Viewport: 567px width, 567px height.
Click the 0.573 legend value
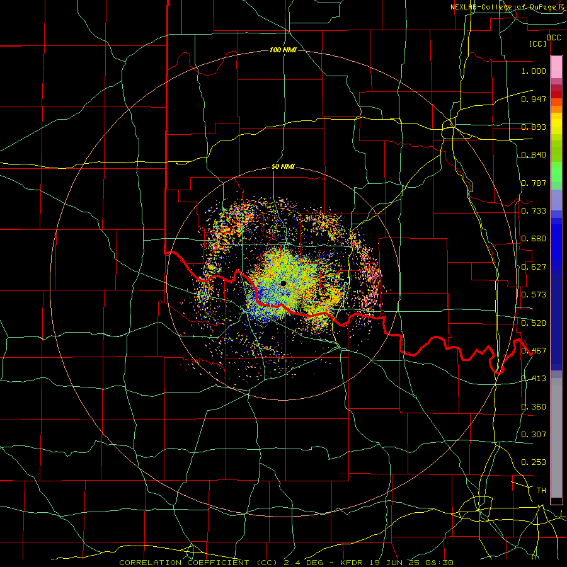pyautogui.click(x=534, y=295)
